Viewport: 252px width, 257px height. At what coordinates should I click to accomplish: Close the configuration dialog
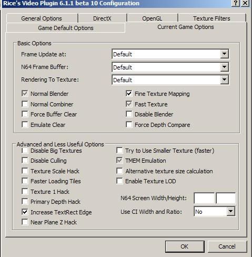point(245,3)
